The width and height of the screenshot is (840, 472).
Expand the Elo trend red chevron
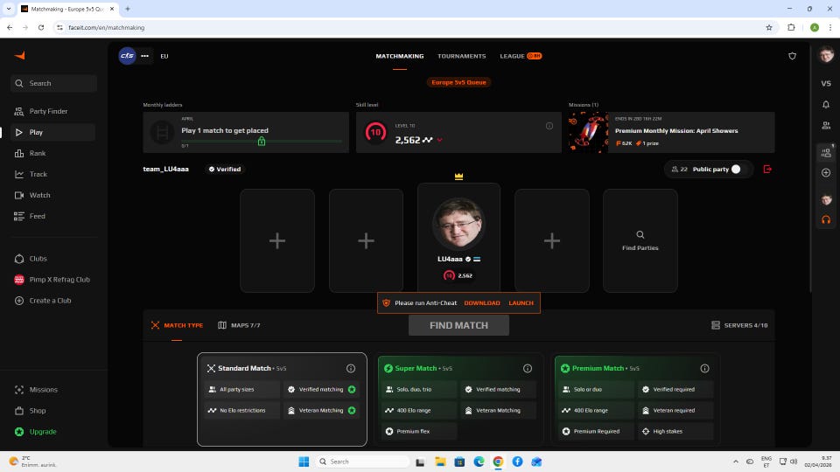440,140
